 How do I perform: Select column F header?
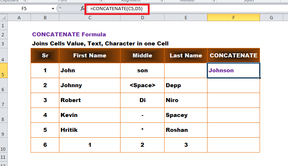pos(233,17)
